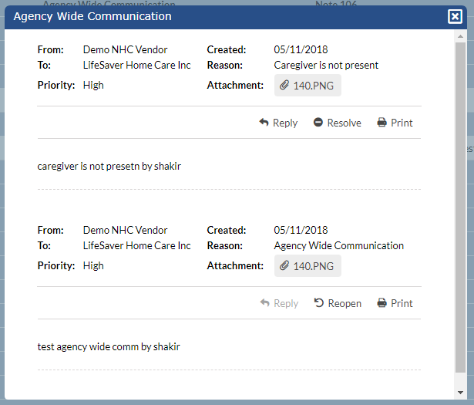The image size is (474, 405).
Task: Open 140.PNG attachment in first message
Action: pyautogui.click(x=314, y=86)
